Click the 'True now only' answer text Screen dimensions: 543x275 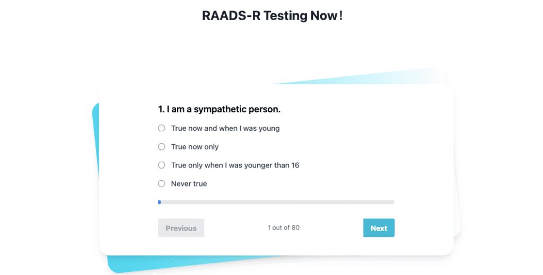(x=195, y=147)
